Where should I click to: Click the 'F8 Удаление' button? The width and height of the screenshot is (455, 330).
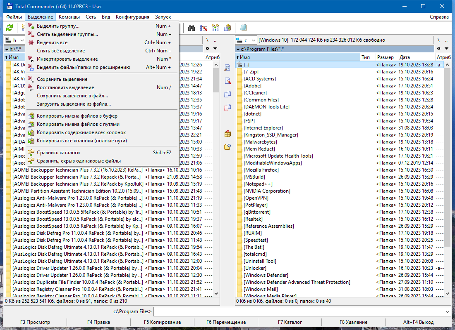(x=353, y=322)
